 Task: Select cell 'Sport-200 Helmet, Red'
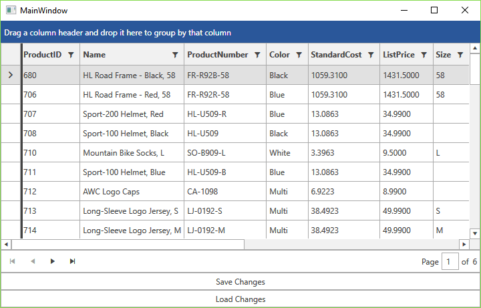point(132,114)
